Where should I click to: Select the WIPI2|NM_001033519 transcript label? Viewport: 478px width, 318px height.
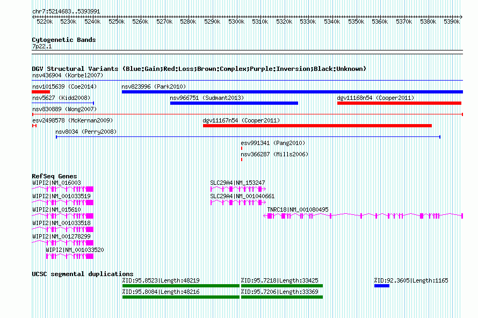click(61, 196)
